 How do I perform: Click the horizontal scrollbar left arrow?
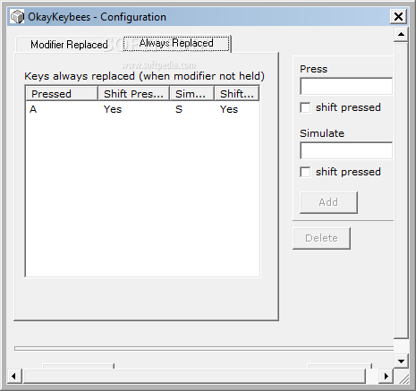click(x=13, y=376)
